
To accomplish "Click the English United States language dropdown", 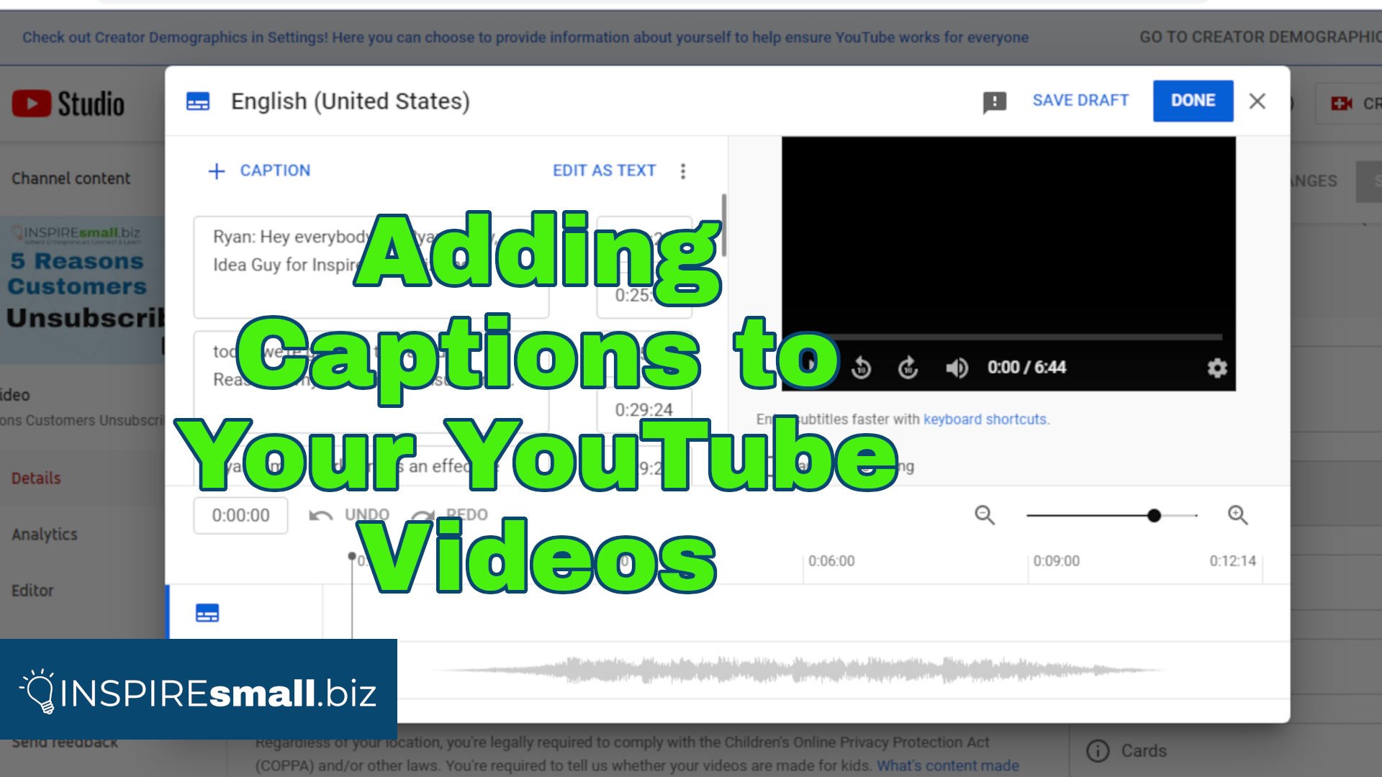I will [352, 99].
